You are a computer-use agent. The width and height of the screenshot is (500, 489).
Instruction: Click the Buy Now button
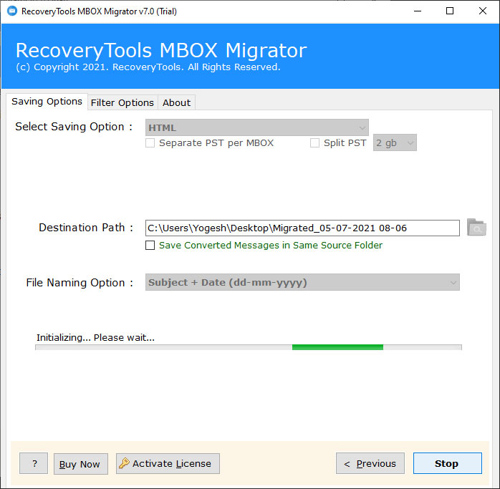tap(81, 464)
